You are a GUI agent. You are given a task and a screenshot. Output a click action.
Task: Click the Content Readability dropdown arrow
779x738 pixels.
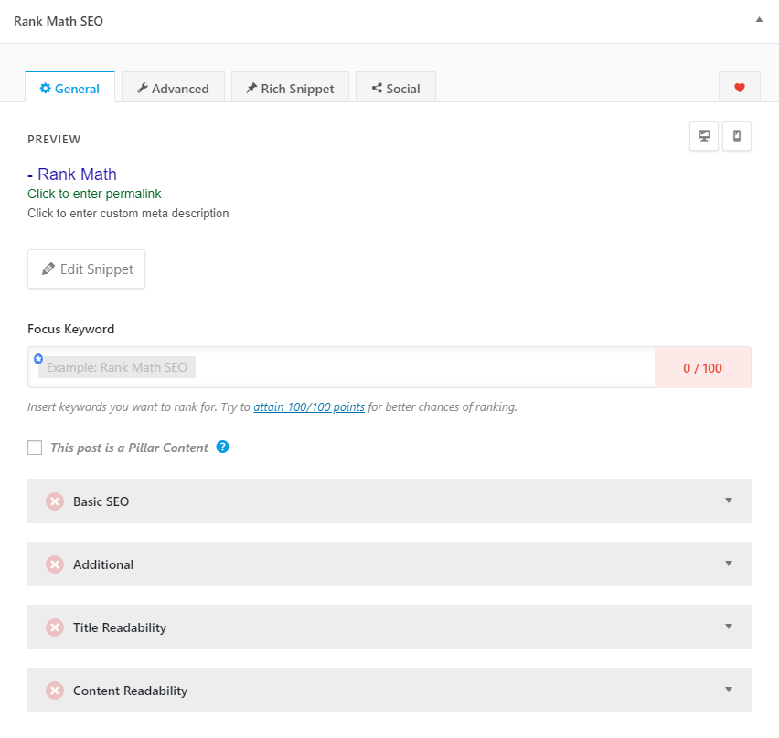click(x=729, y=690)
